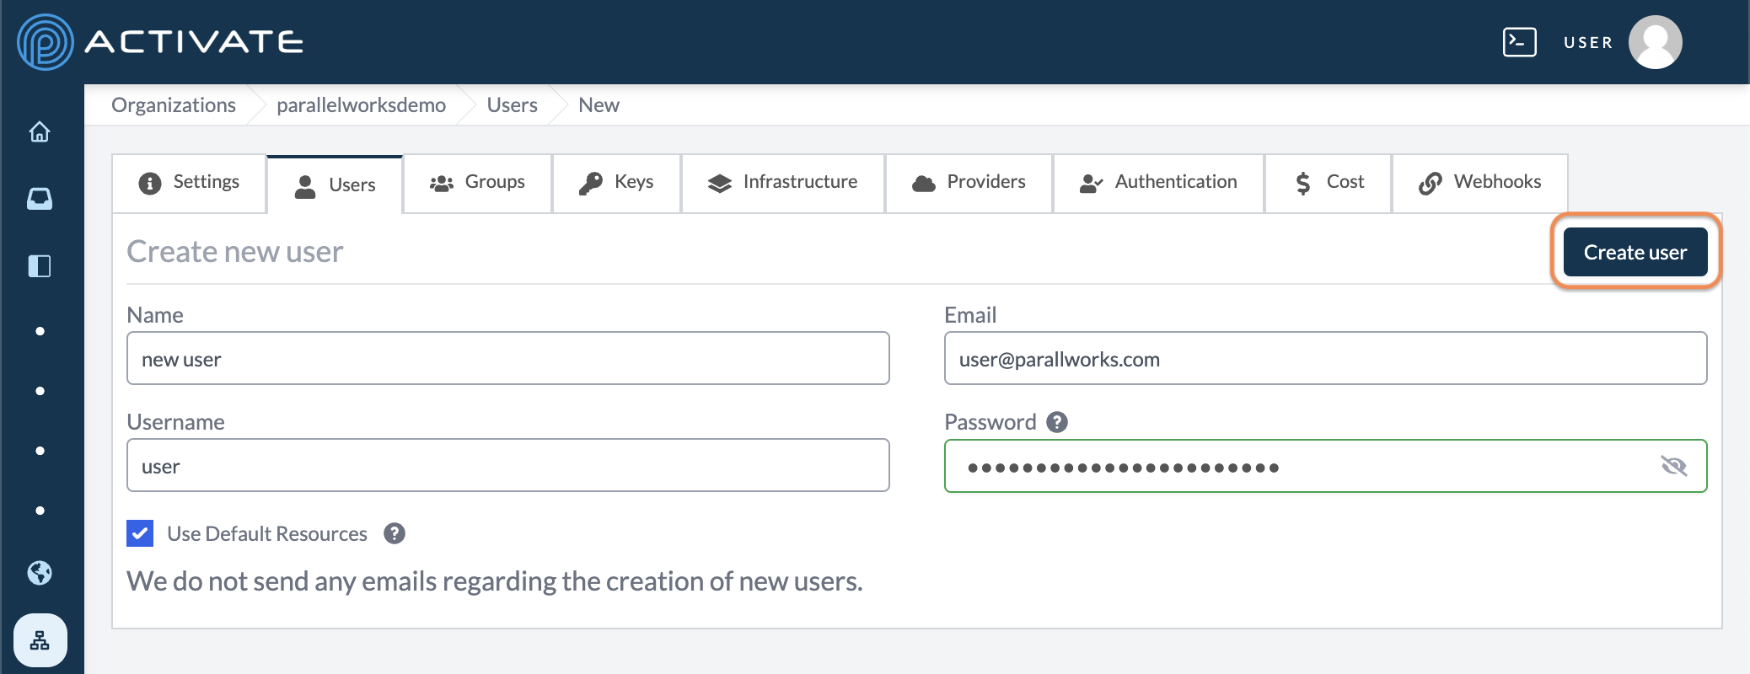Image resolution: width=1750 pixels, height=674 pixels.
Task: Click the sidebar panel layout icon
Action: click(x=40, y=266)
